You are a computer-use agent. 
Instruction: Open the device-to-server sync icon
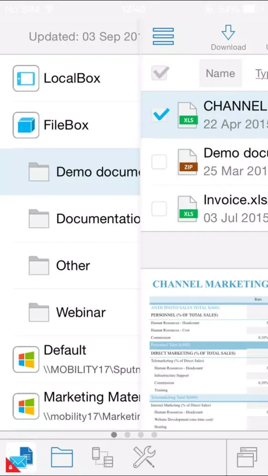tap(103, 457)
